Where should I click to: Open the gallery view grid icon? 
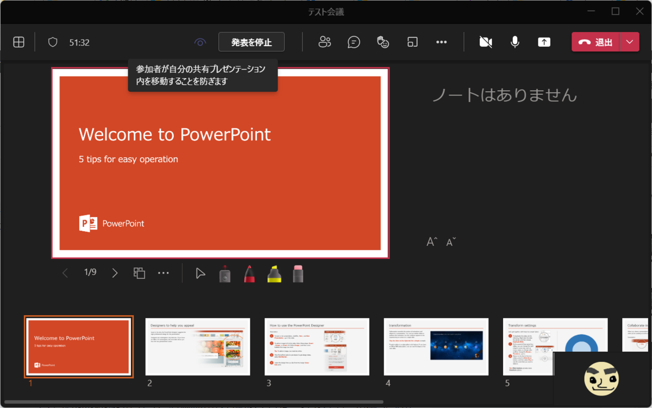pyautogui.click(x=19, y=42)
